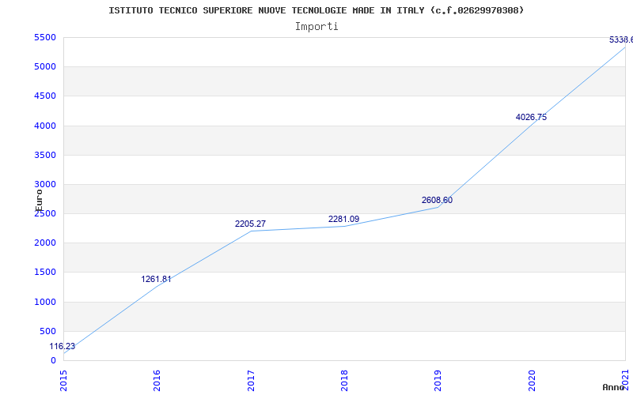Click the Anno axis title
Screen dimensions: 633x395
point(614,387)
